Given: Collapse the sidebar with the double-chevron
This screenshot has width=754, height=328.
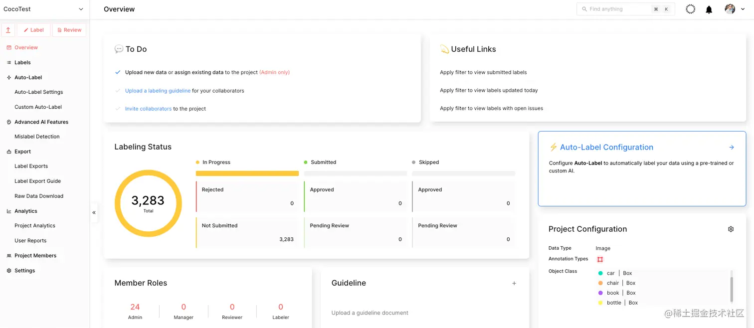Looking at the screenshot, I should click(94, 212).
